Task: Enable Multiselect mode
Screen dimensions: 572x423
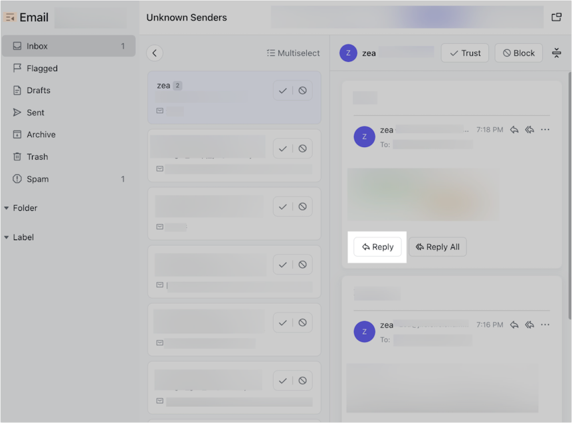Action: (293, 53)
